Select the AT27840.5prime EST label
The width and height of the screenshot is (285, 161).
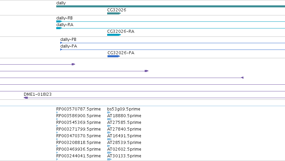124,129
